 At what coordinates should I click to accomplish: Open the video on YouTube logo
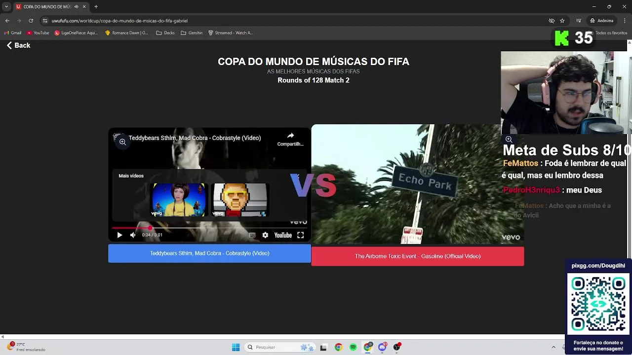click(283, 235)
